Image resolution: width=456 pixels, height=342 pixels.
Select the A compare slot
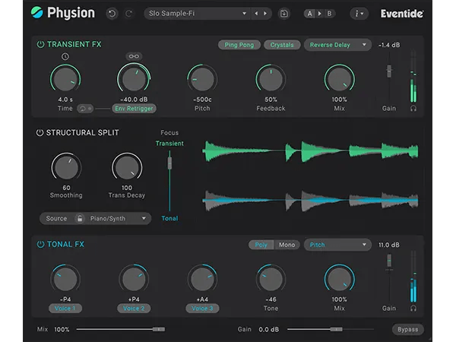(309, 14)
